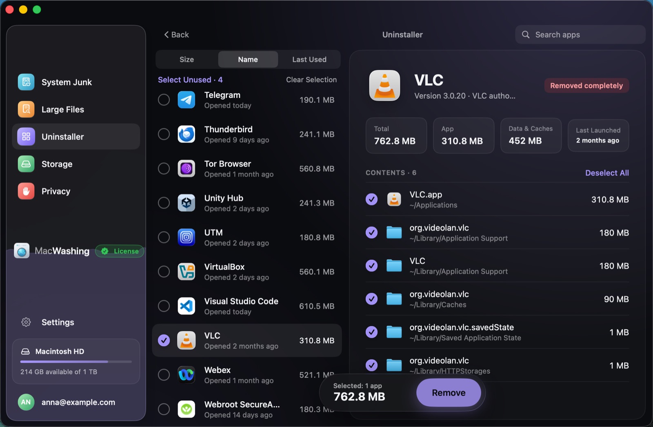Tick the Thunderbird checkbox
Viewport: 653px width, 427px height.
164,134
